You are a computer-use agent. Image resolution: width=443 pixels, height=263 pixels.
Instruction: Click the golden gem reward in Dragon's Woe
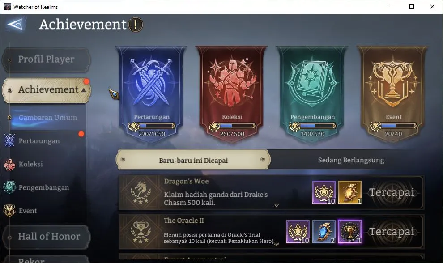click(x=350, y=192)
